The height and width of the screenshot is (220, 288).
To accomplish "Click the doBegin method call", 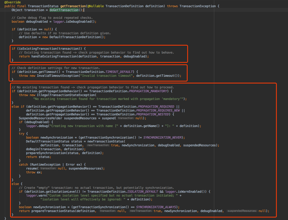I will (x=33, y=149).
